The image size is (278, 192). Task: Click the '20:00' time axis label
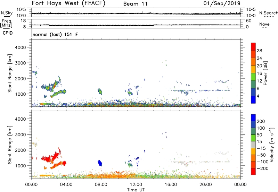click(x=205, y=185)
